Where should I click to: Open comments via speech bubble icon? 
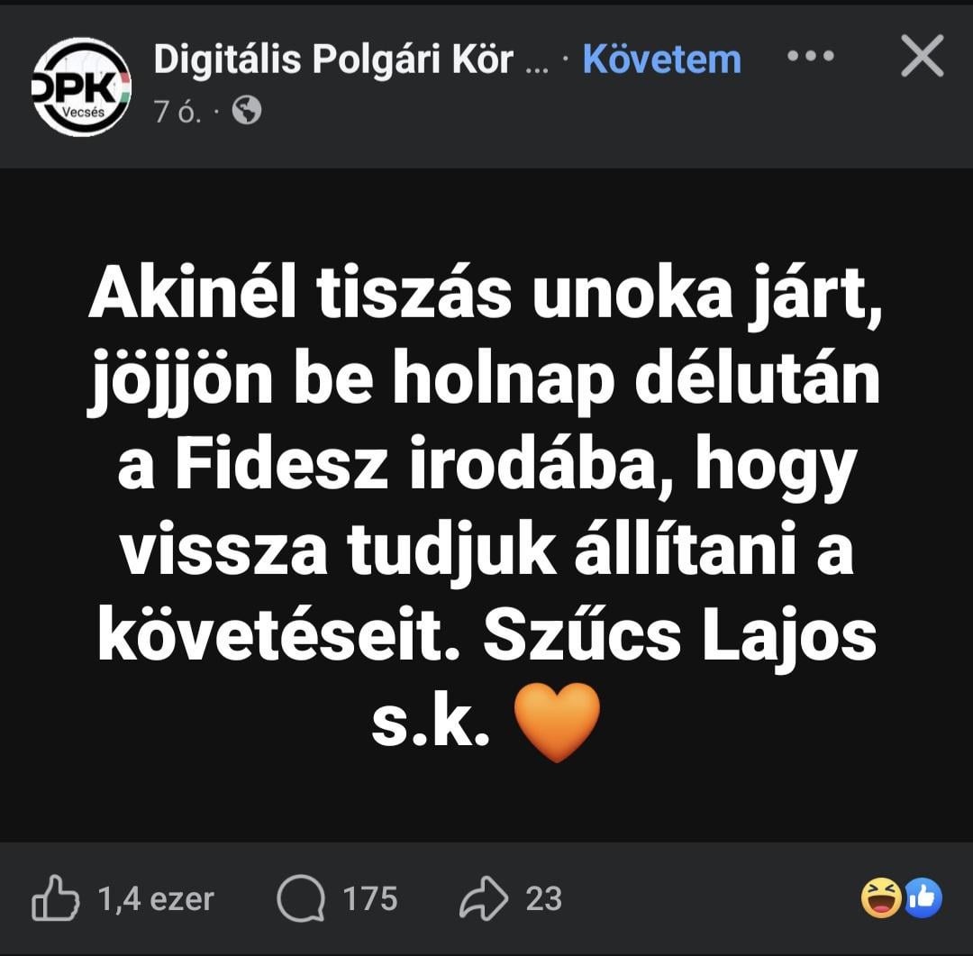pyautogui.click(x=300, y=898)
